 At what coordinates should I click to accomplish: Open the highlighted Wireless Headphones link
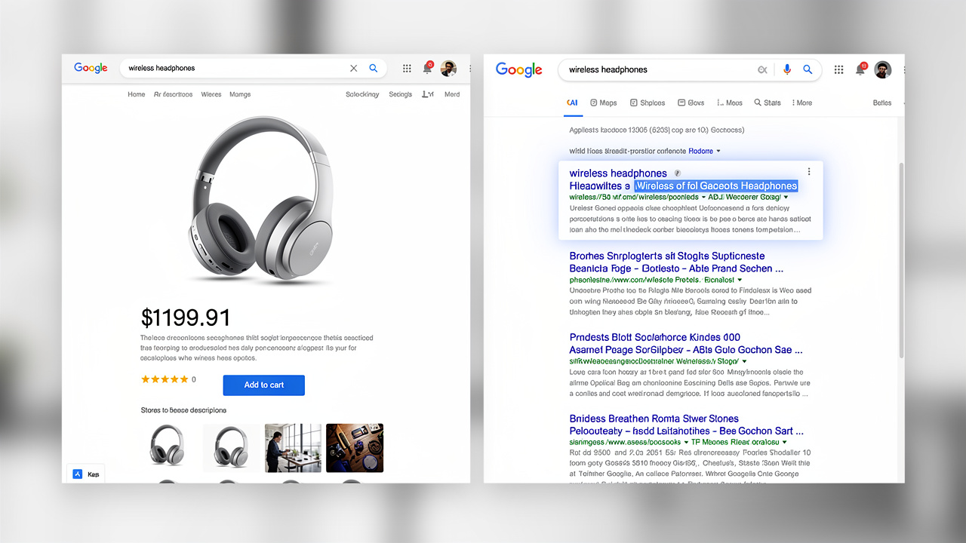[716, 186]
